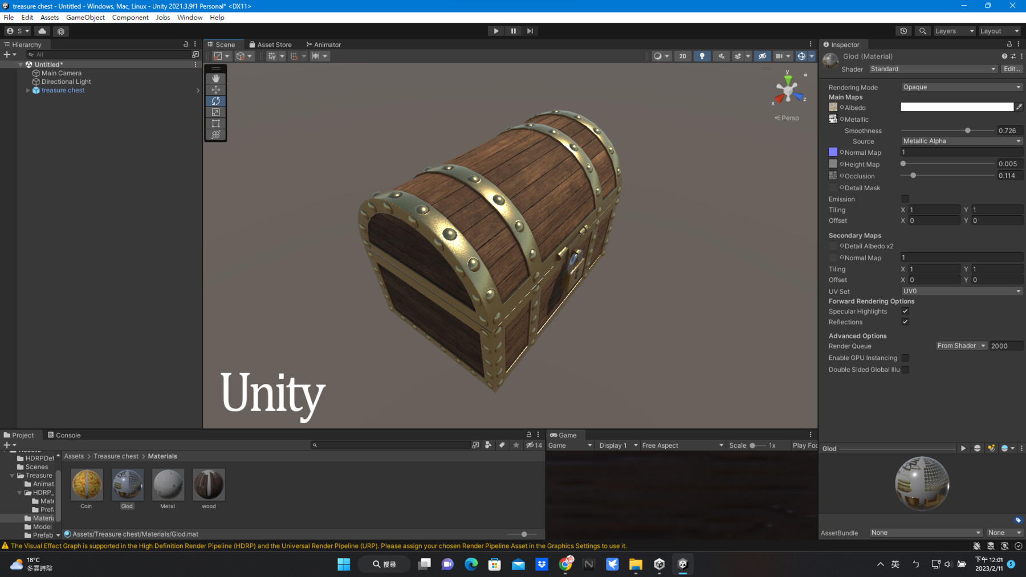Image resolution: width=1026 pixels, height=577 pixels.
Task: Click the Pause button in the top toolbar
Action: 512,31
